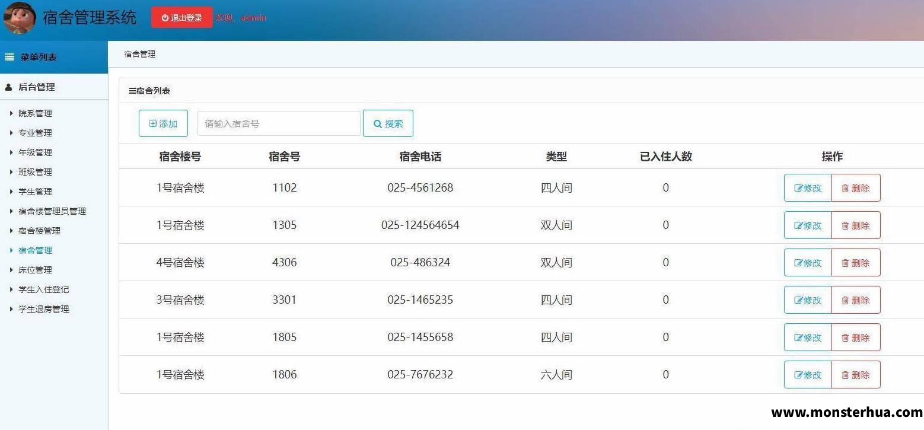The height and width of the screenshot is (430, 924).
Task: Click the 宿舍管理系统 title
Action: (x=90, y=17)
